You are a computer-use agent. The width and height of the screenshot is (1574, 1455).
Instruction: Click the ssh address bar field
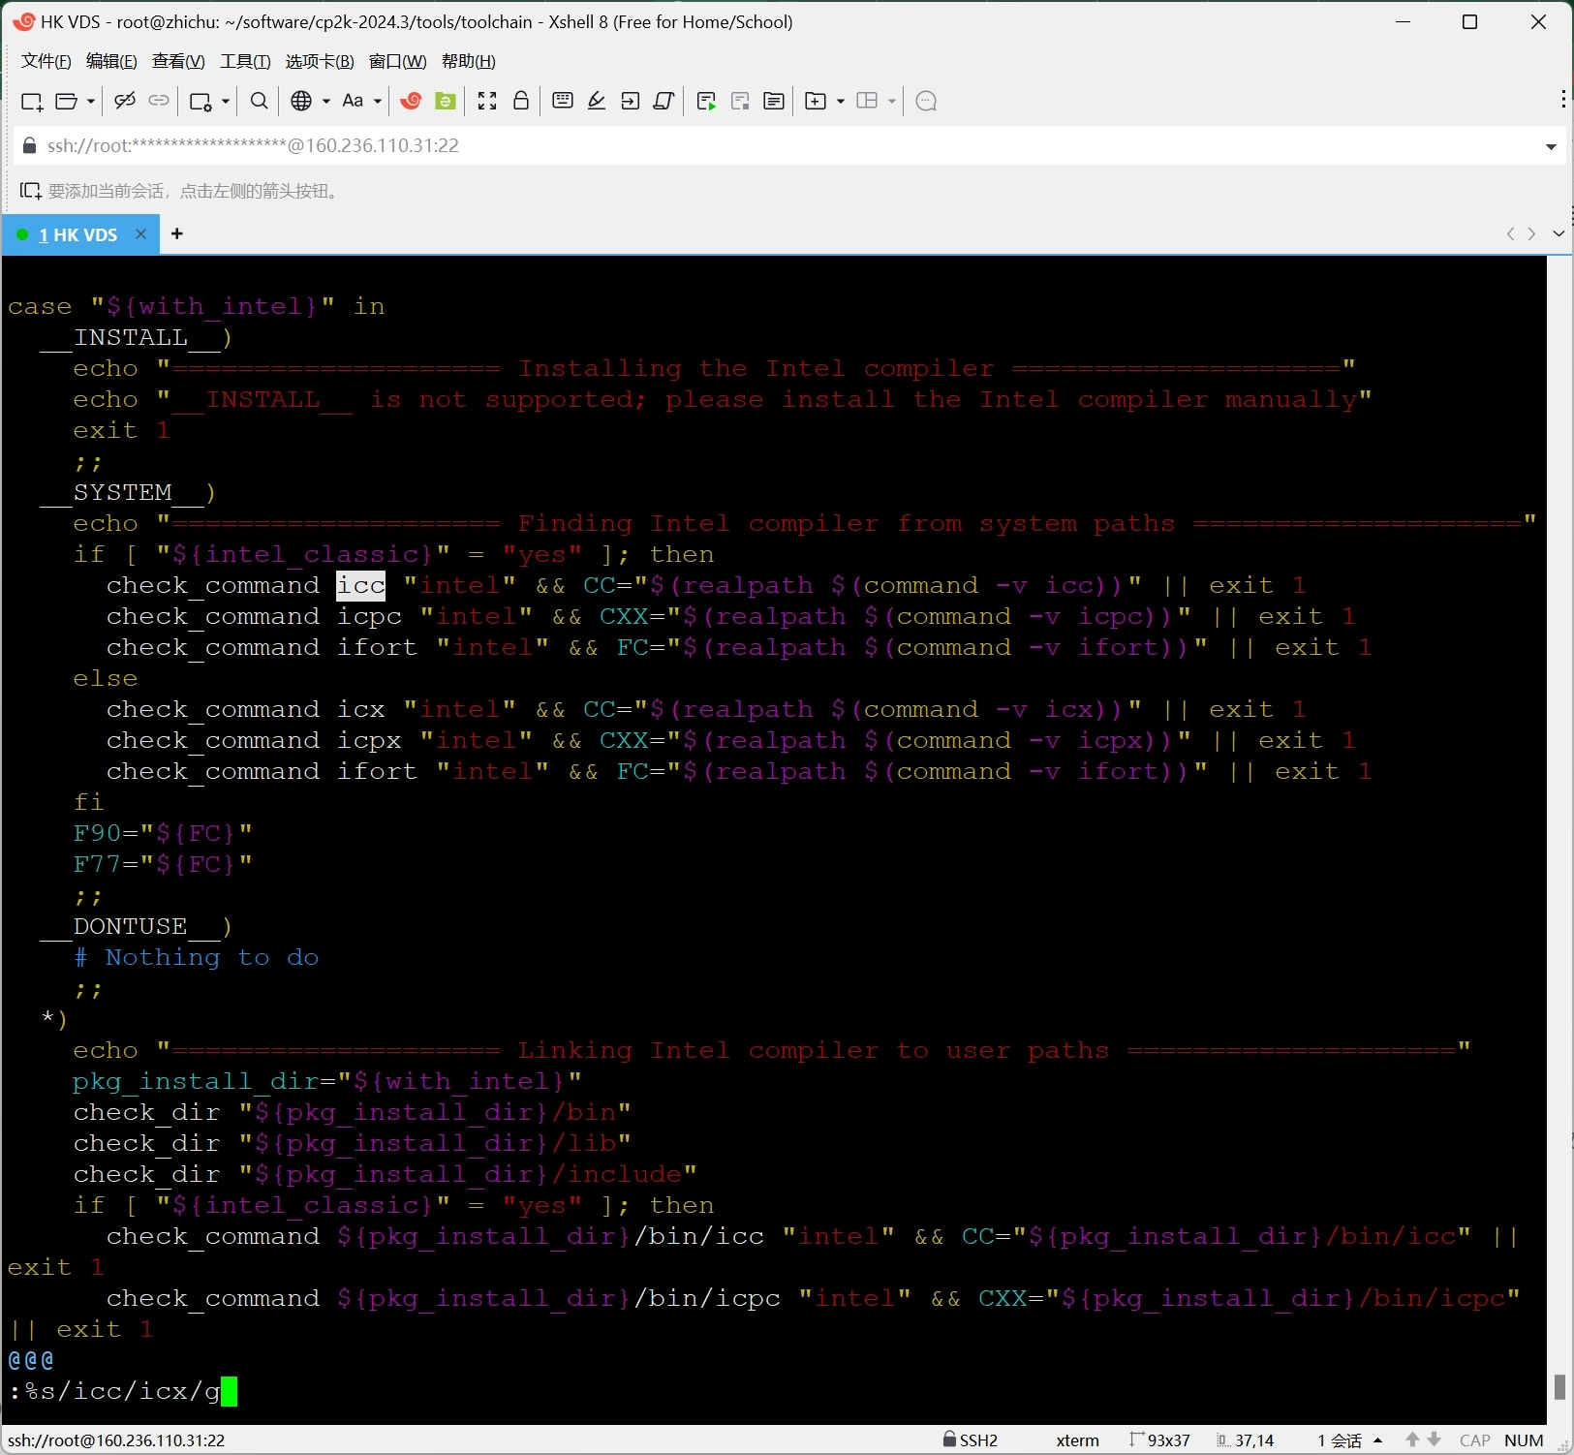(x=789, y=145)
